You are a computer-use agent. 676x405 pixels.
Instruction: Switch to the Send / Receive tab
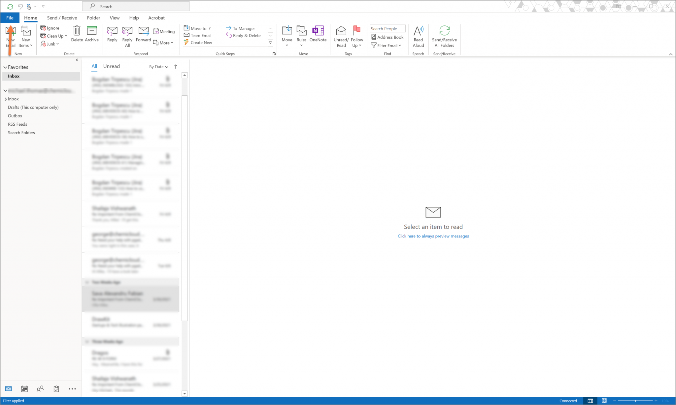pyautogui.click(x=62, y=18)
